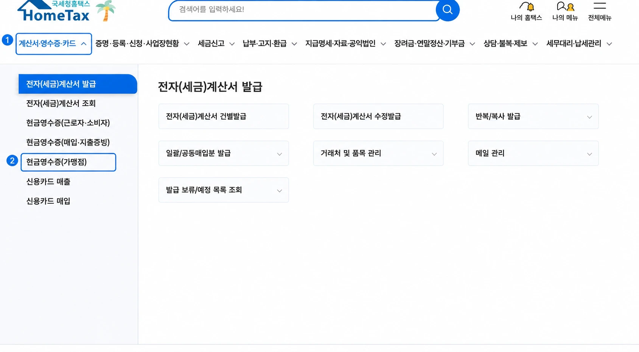Expand 반복/복사 발급 dropdown
This screenshot has width=639, height=352.
533,116
